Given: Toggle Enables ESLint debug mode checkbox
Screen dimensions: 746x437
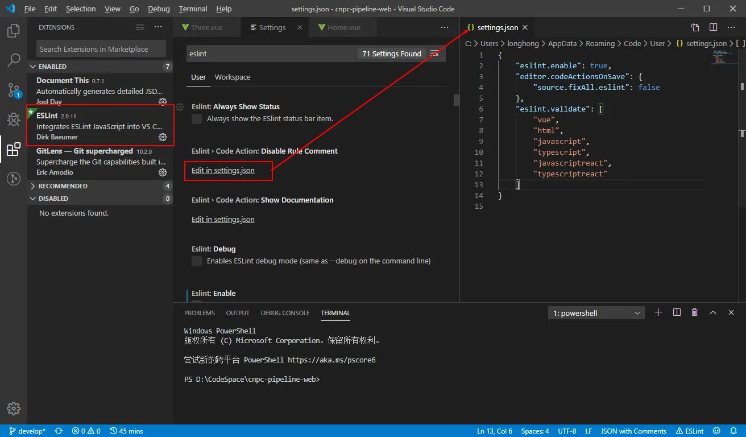Looking at the screenshot, I should pyautogui.click(x=197, y=261).
